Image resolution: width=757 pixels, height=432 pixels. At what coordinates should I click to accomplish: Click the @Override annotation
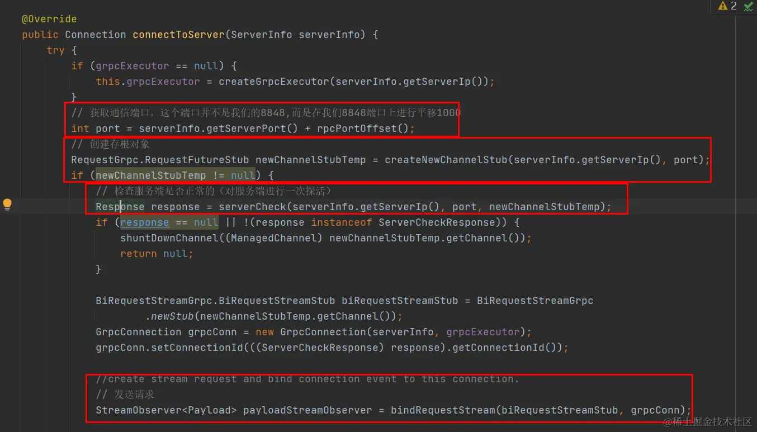point(49,19)
